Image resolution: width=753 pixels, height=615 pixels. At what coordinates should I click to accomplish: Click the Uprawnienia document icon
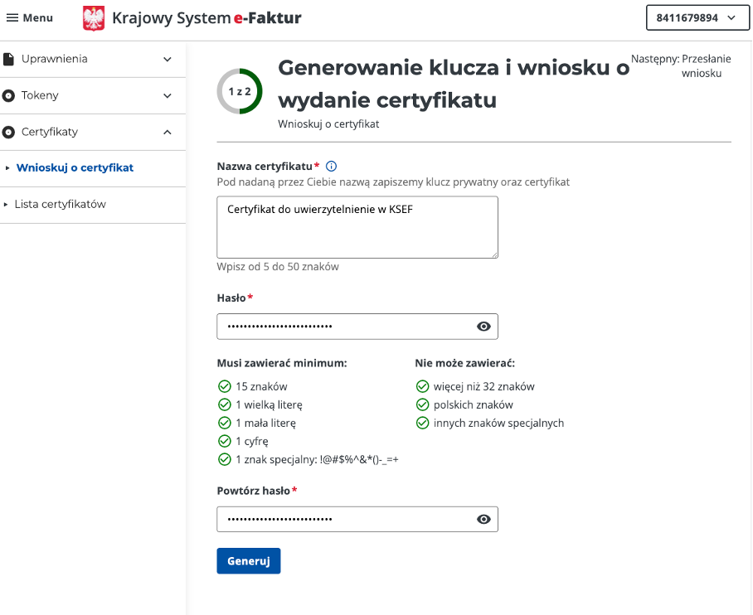[x=9, y=59]
